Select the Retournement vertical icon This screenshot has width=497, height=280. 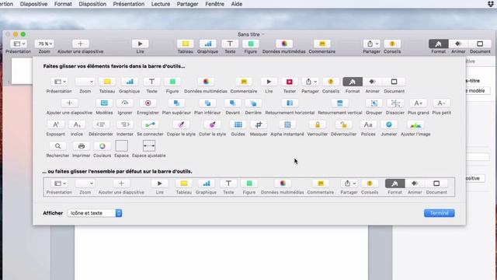[x=340, y=103]
